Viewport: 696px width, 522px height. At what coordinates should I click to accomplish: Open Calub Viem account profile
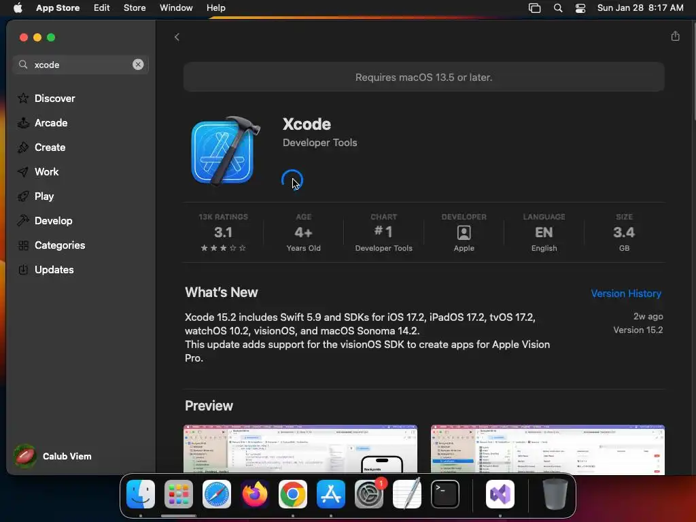point(52,456)
